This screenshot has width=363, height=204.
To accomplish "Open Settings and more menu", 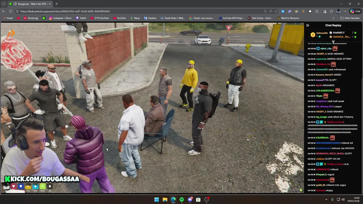I will [x=345, y=11].
